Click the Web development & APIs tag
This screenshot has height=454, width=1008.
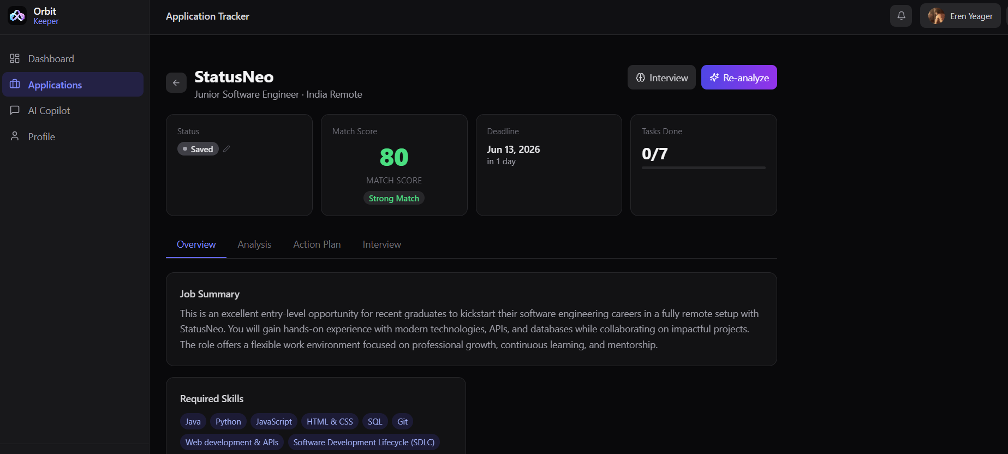point(232,442)
